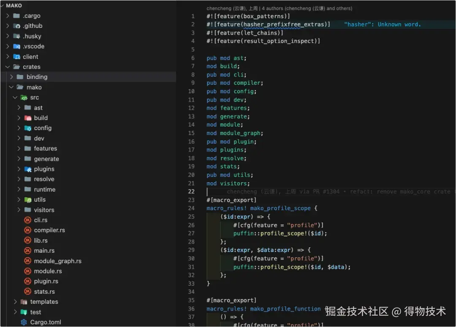Click line number 22 in the gutter
The image size is (456, 327).
[191, 192]
